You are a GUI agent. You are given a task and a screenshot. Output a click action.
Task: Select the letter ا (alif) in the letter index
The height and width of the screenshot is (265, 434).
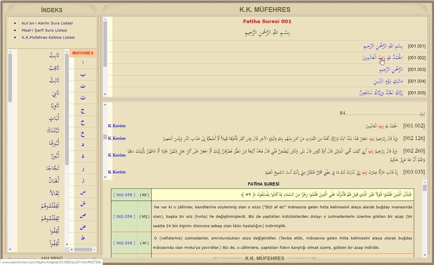pyautogui.click(x=83, y=63)
